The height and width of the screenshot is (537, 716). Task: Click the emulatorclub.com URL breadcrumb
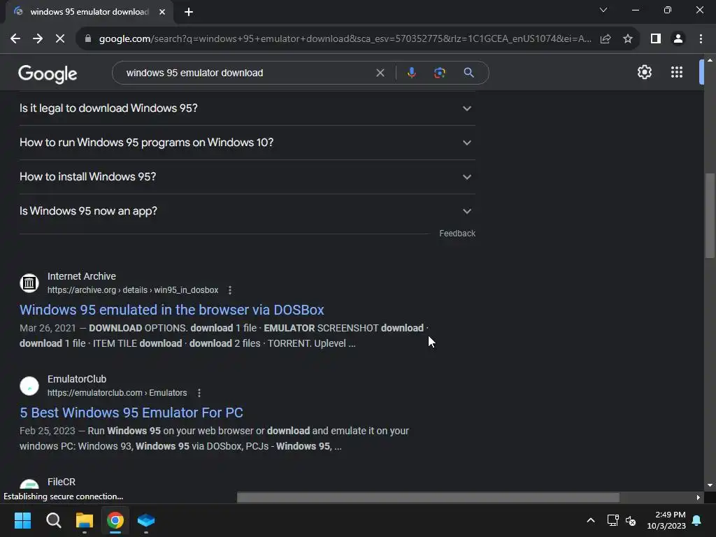[x=117, y=393]
